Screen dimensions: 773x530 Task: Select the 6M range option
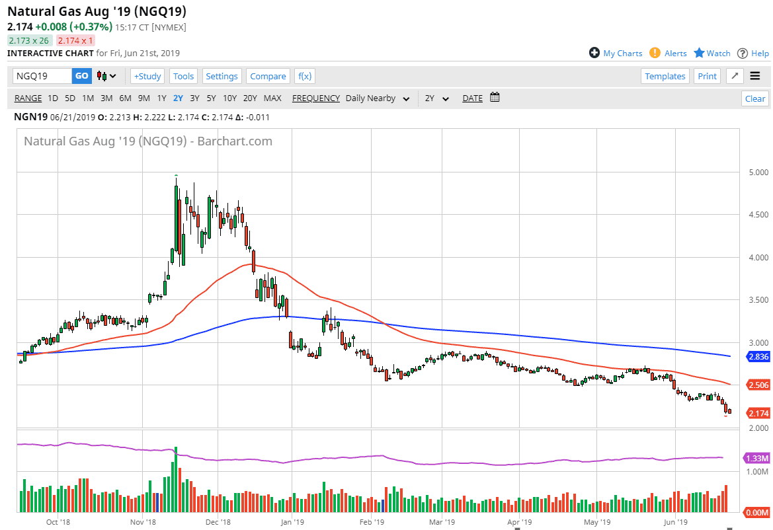click(x=125, y=98)
